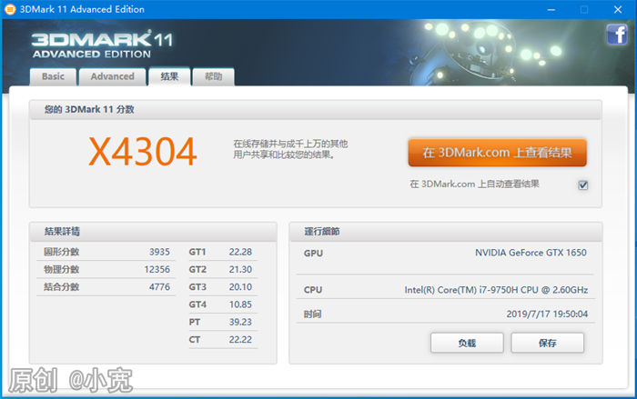This screenshot has width=637, height=399.
Task: Switch to the Advanced tab
Action: pos(113,76)
